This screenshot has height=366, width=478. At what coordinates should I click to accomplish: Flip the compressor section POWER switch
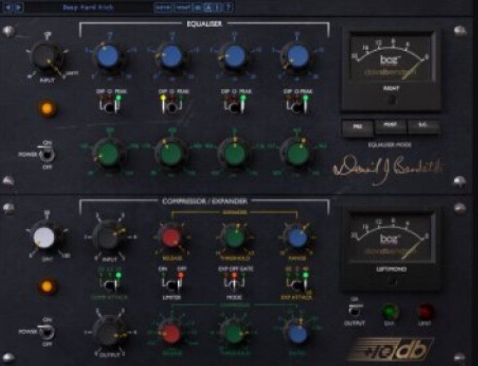pyautogui.click(x=47, y=331)
